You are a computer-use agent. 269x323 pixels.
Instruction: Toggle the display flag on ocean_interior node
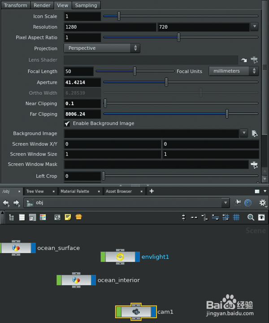[x=94, y=280]
